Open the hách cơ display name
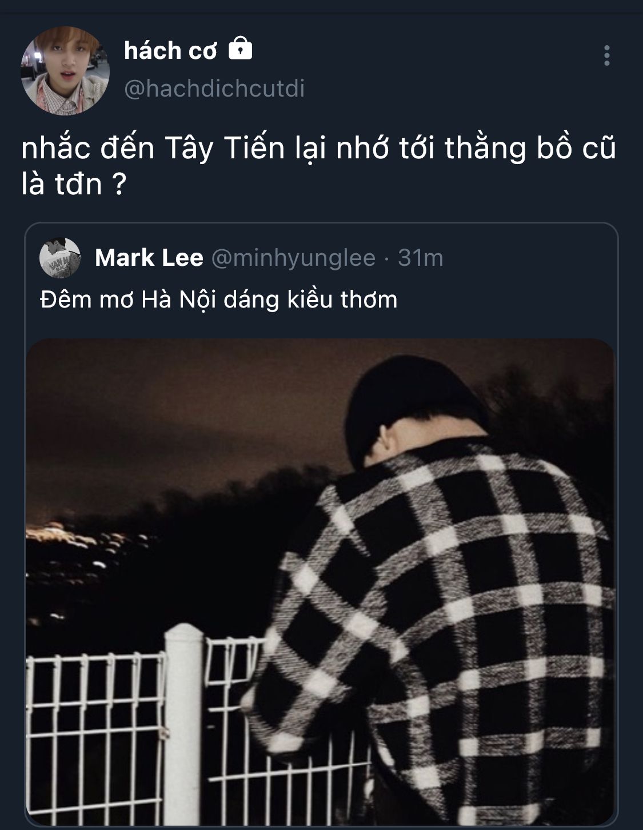 pos(170,51)
